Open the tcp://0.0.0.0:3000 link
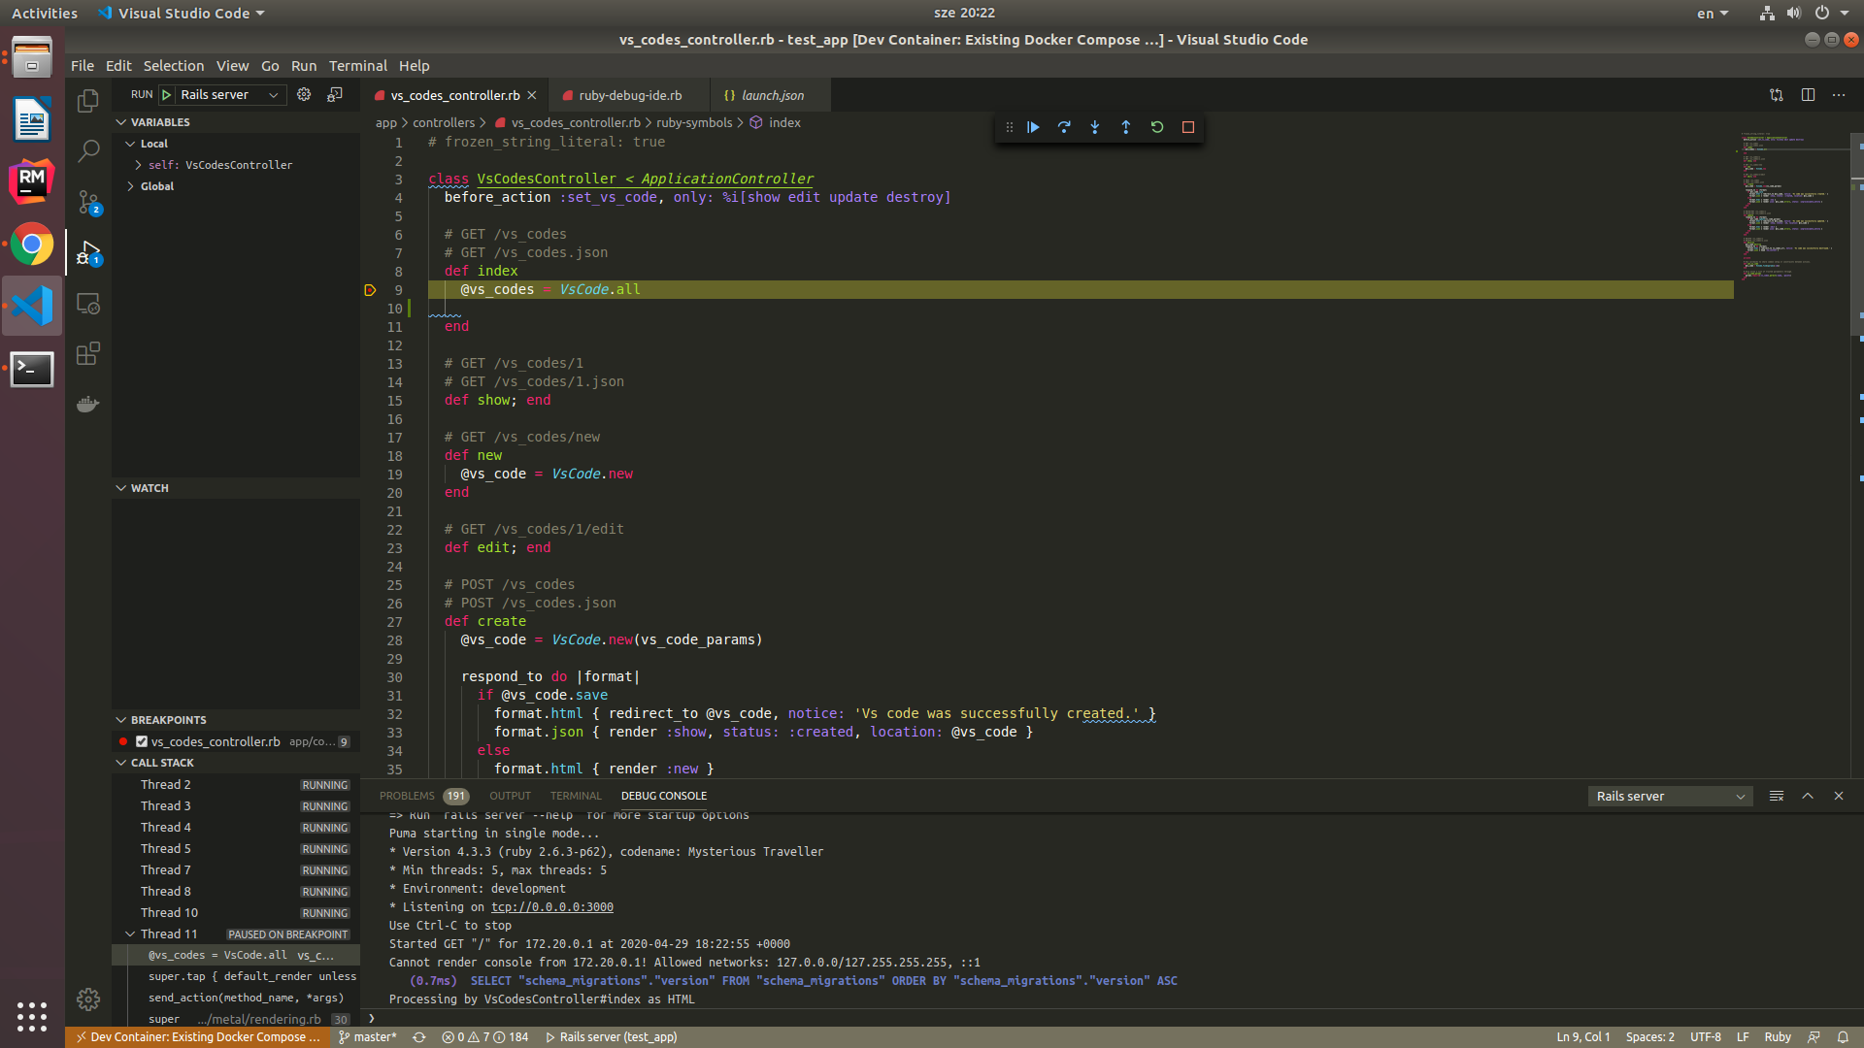The height and width of the screenshot is (1048, 1864). point(552,907)
